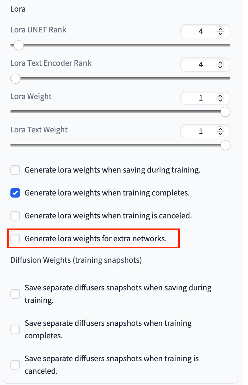Click the Lora Weight slider handle

pyautogui.click(x=225, y=112)
